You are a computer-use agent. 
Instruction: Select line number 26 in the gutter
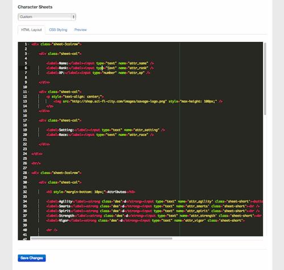point(25,163)
